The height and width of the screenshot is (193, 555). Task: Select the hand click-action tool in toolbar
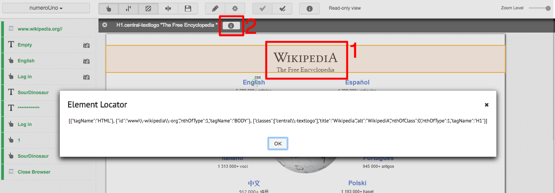tap(109, 8)
